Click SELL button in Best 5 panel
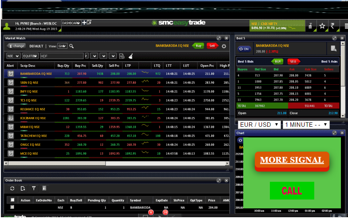This screenshot has height=219, width=348. [x=293, y=62]
